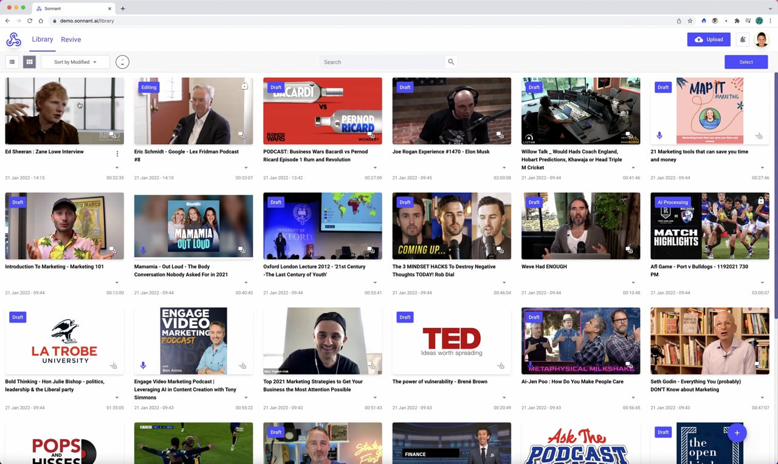The height and width of the screenshot is (464, 778).
Task: Click microphone icon on 21 Marketing tools card
Action: coord(659,136)
